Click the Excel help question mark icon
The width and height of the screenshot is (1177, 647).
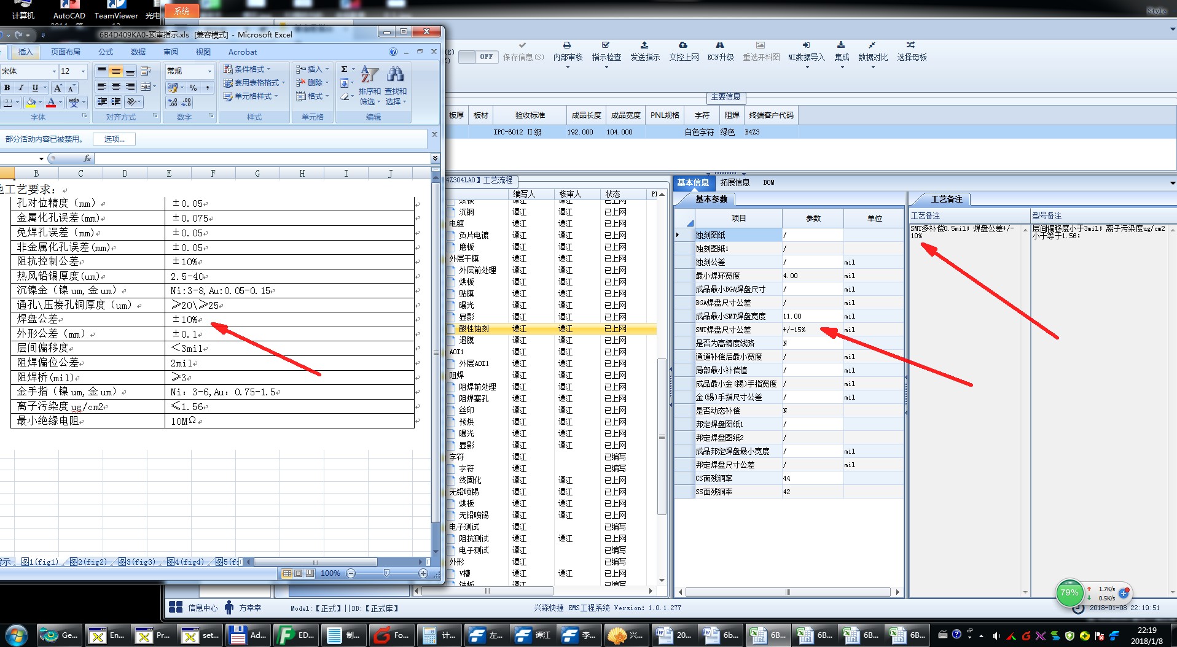click(x=393, y=52)
